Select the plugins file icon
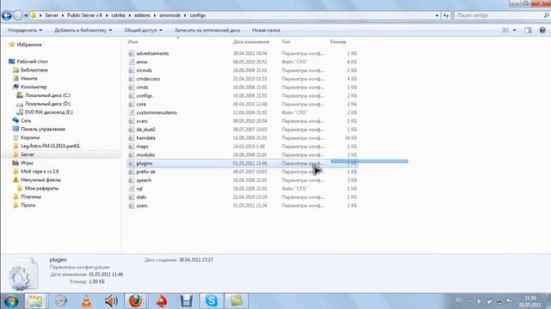551x309 pixels. pyautogui.click(x=131, y=164)
